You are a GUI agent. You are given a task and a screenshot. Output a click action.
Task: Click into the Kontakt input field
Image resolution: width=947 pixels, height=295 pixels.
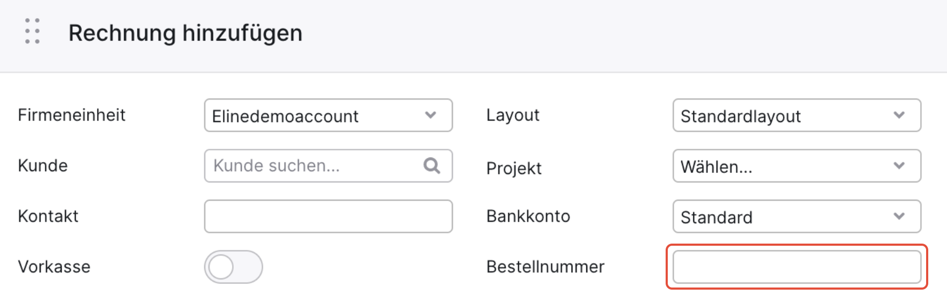328,216
